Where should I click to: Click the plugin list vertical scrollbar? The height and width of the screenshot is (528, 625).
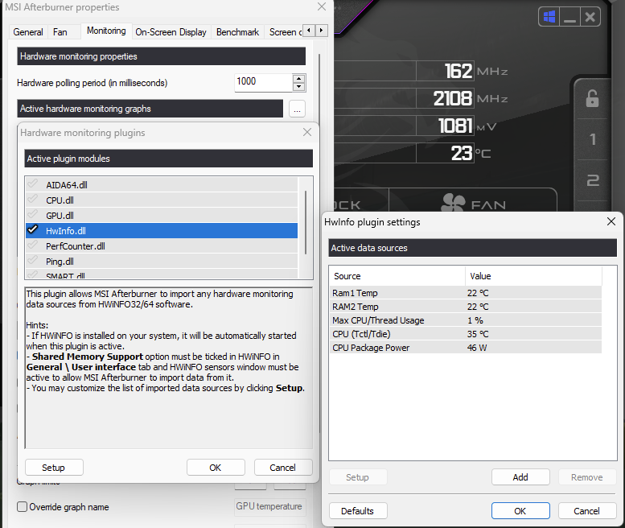point(306,221)
